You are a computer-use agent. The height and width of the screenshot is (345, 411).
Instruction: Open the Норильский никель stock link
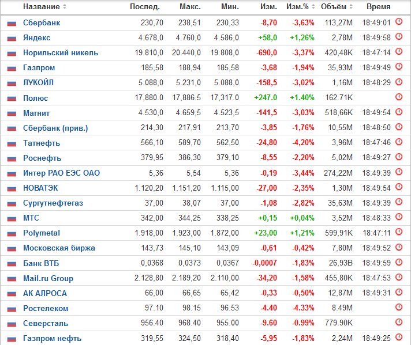tap(61, 53)
